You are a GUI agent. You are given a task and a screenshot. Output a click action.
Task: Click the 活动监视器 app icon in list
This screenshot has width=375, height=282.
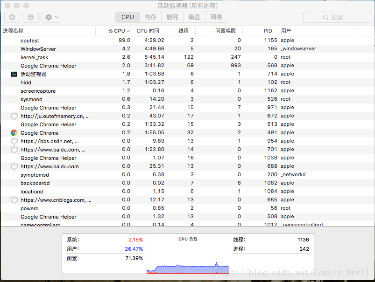click(x=14, y=74)
